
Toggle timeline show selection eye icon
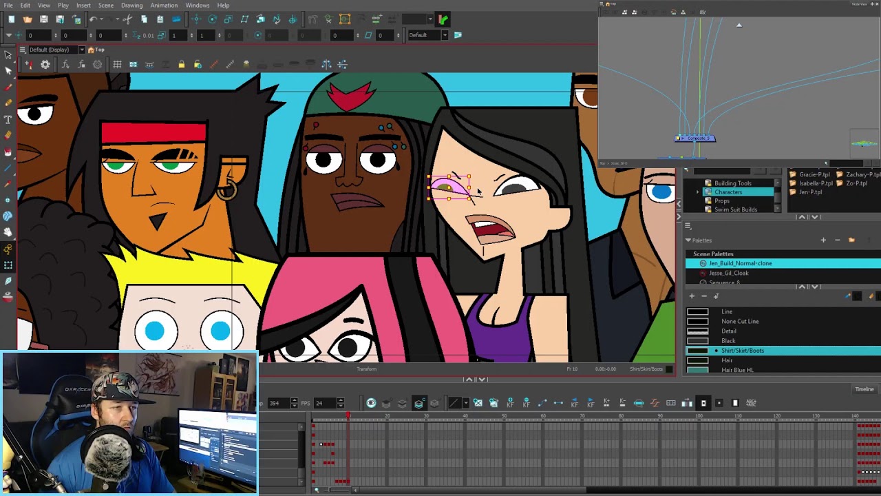[x=371, y=403]
